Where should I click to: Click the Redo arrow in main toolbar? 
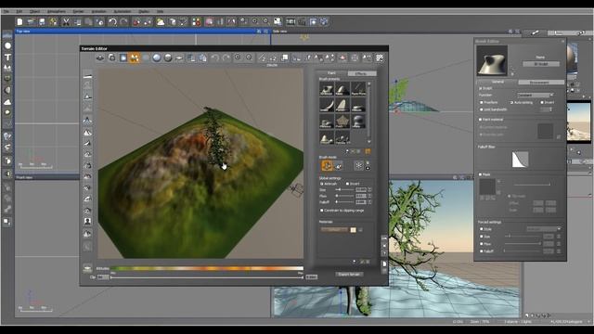tap(123, 22)
